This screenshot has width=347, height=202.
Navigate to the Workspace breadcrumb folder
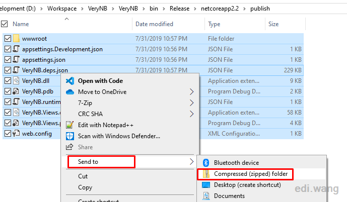coord(62,9)
